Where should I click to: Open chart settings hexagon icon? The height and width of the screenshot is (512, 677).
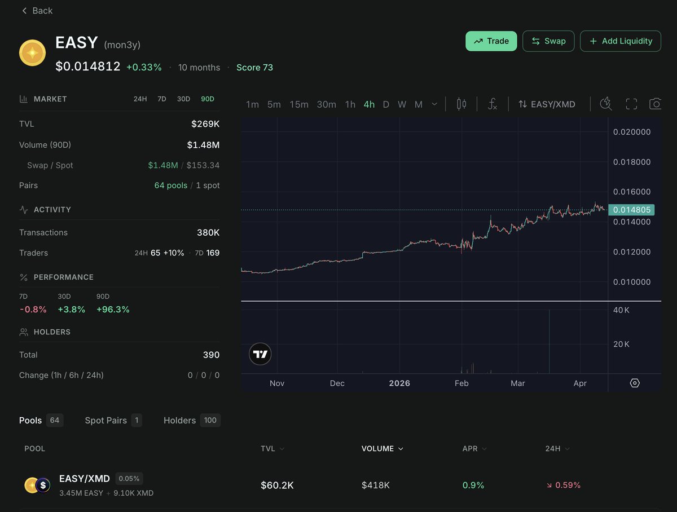pos(635,383)
